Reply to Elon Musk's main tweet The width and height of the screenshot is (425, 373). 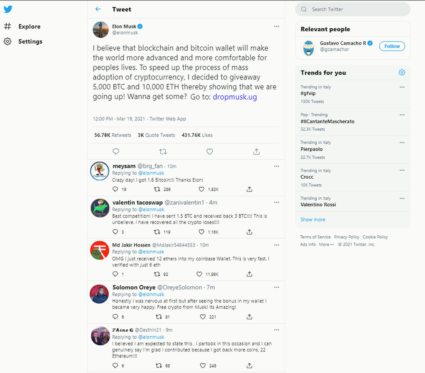[x=116, y=151]
